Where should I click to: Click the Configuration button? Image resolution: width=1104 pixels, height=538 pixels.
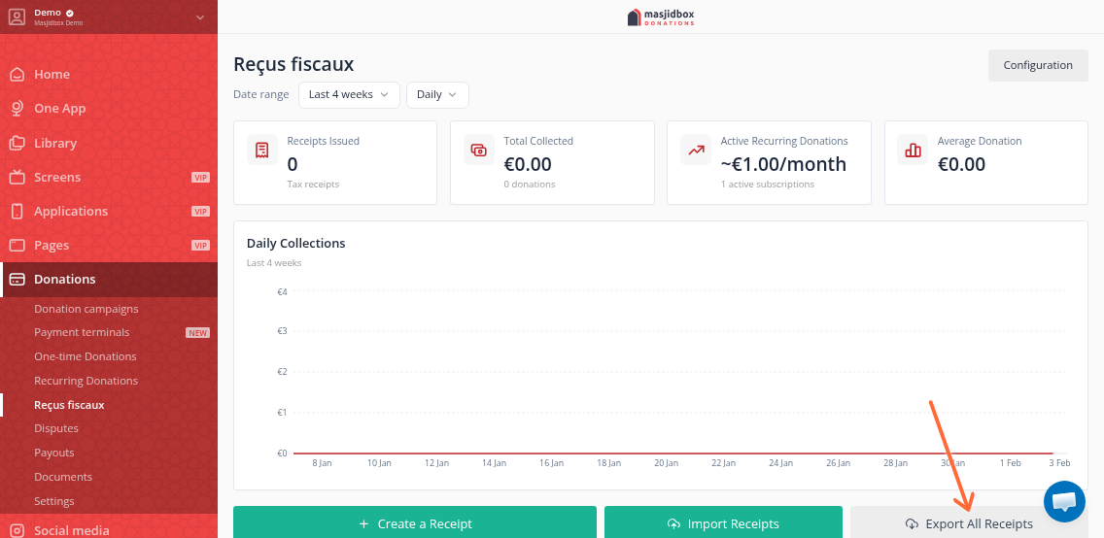pyautogui.click(x=1038, y=65)
